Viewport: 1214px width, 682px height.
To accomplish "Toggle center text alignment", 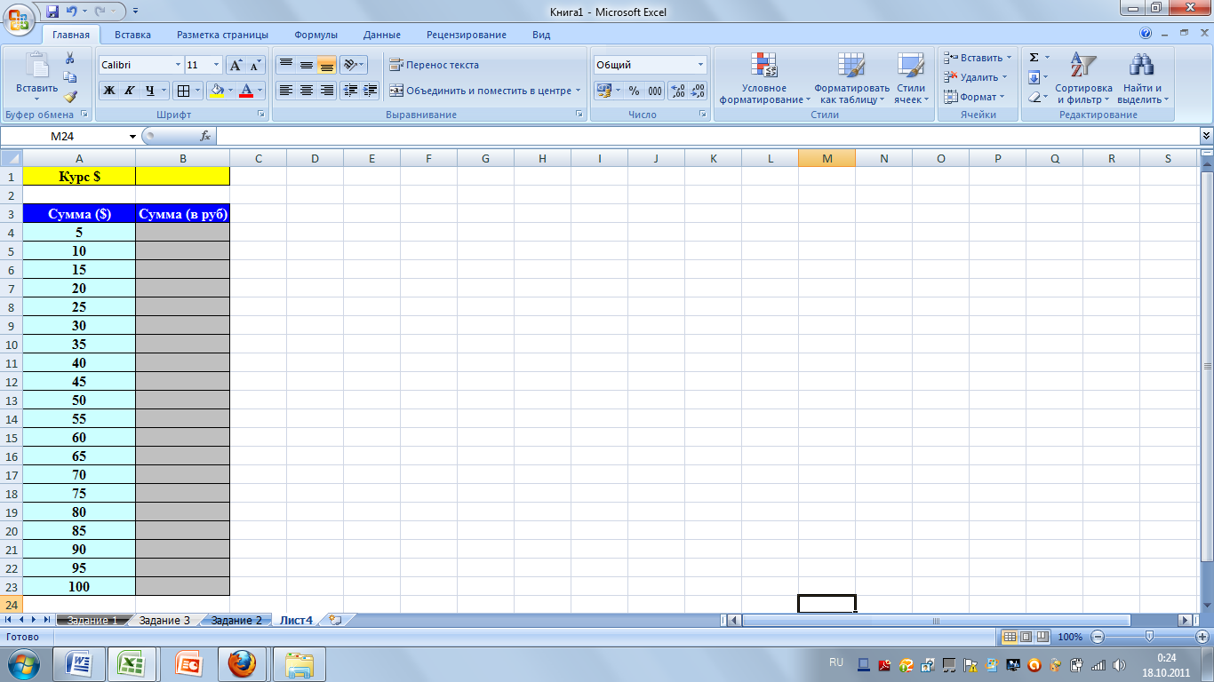I will pyautogui.click(x=306, y=91).
